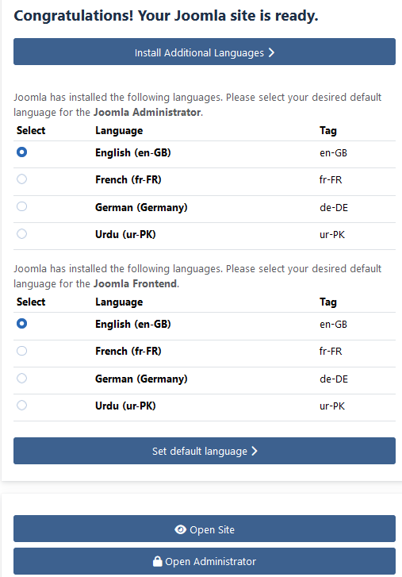The width and height of the screenshot is (402, 577).
Task: Select German for the Joomla Frontend
Action: tap(21, 378)
